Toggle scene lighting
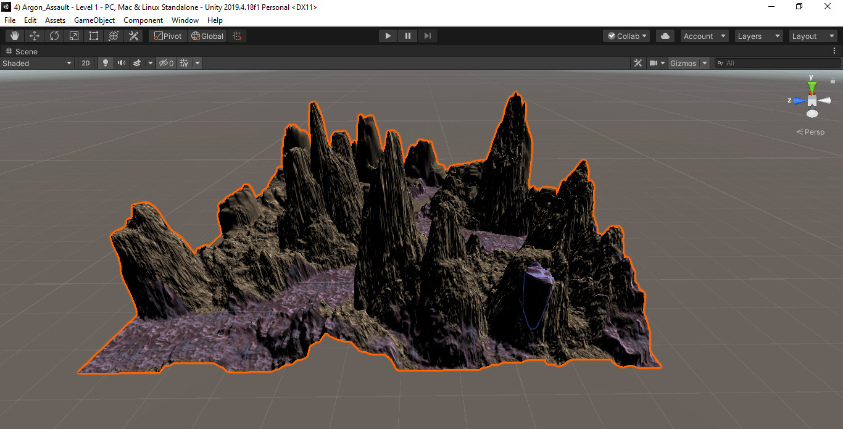The height and width of the screenshot is (429, 843). pos(105,63)
